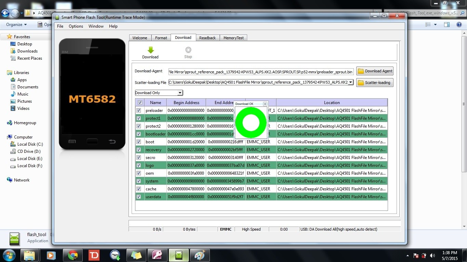Uncheck the boot partition checkbox
Image resolution: width=467 pixels, height=262 pixels.
coord(138,142)
